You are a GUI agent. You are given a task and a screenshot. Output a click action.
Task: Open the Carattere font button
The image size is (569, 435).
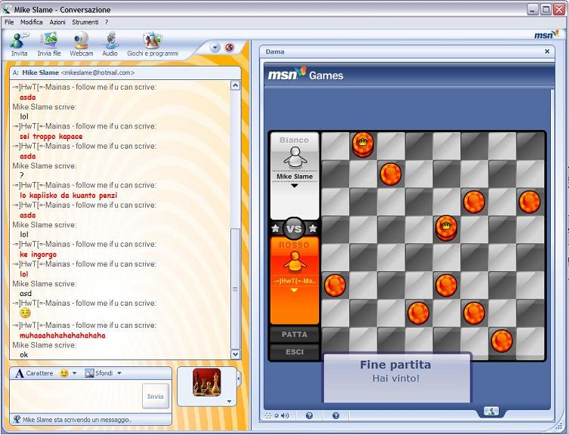click(34, 373)
